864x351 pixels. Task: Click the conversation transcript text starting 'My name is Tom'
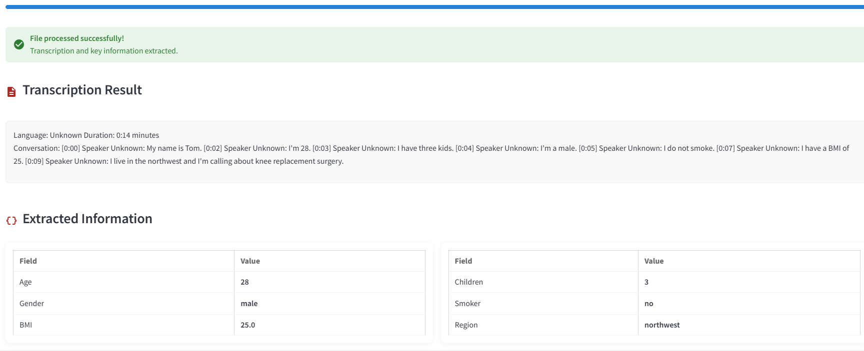[431, 155]
